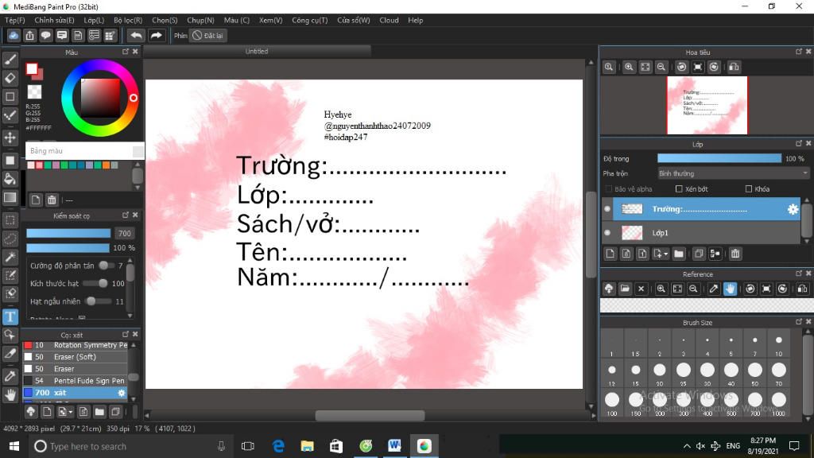Select the Rotation Symmetry Pen brush

(75, 345)
